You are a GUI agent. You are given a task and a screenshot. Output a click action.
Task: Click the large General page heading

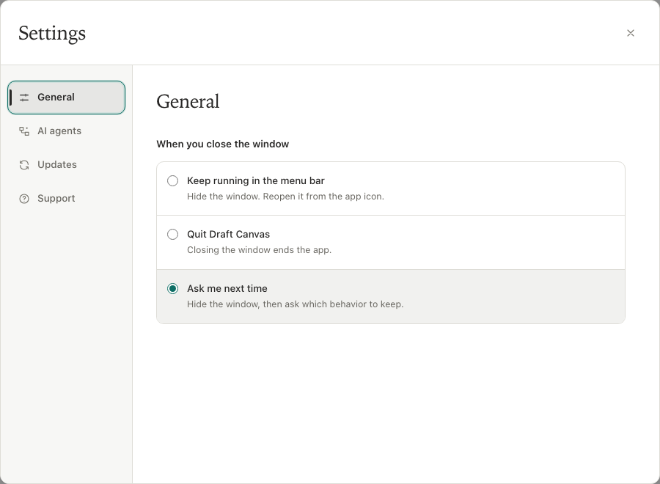point(188,101)
